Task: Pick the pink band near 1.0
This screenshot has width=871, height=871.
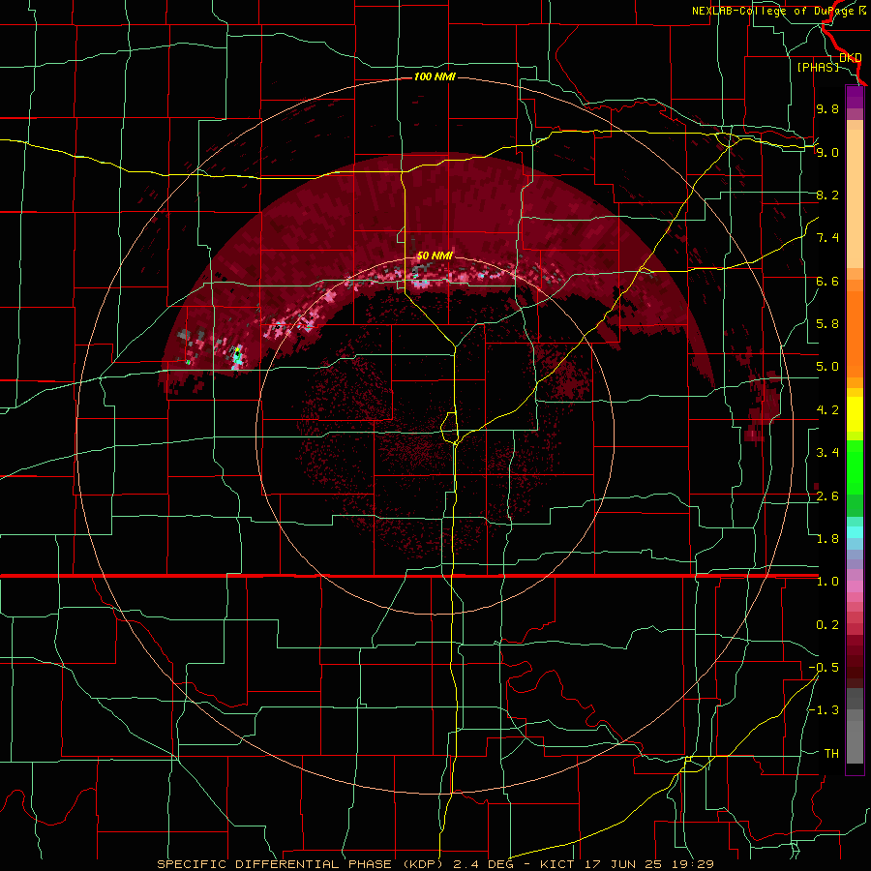Action: coord(855,586)
